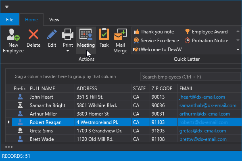This screenshot has width=242, height=161.
Task: Switch to the View tab
Action: click(x=54, y=19)
